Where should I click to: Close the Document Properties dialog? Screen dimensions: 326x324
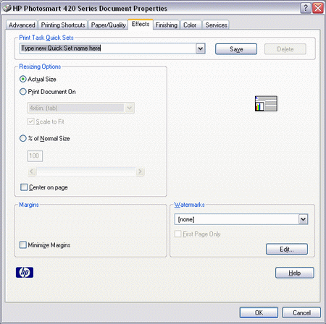point(318,8)
